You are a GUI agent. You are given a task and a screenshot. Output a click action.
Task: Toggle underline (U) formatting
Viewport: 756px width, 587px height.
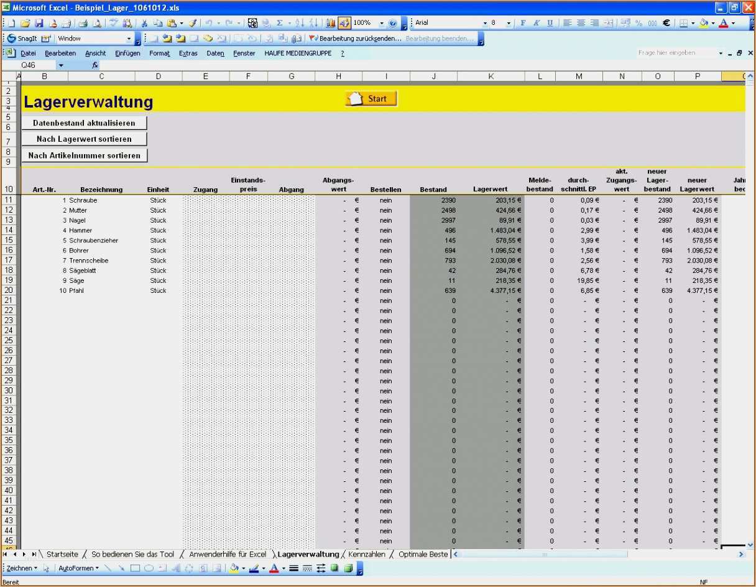click(x=550, y=23)
